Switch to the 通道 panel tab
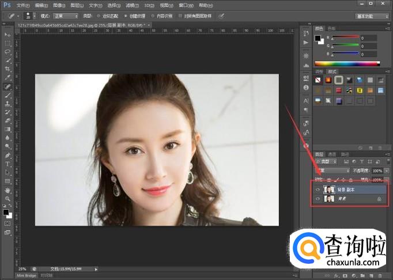The width and height of the screenshot is (393, 280). (x=332, y=154)
